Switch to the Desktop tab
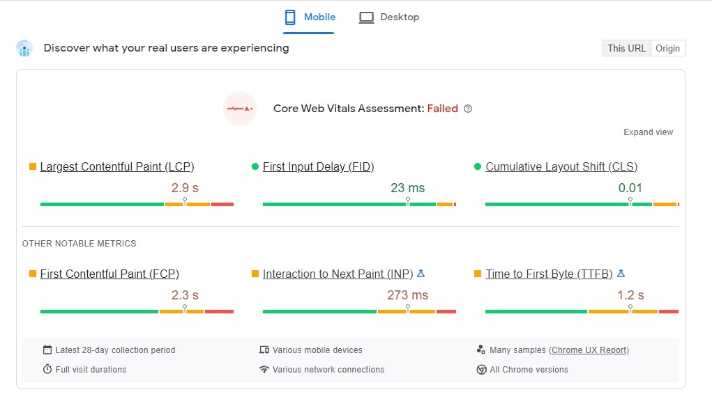 point(389,17)
